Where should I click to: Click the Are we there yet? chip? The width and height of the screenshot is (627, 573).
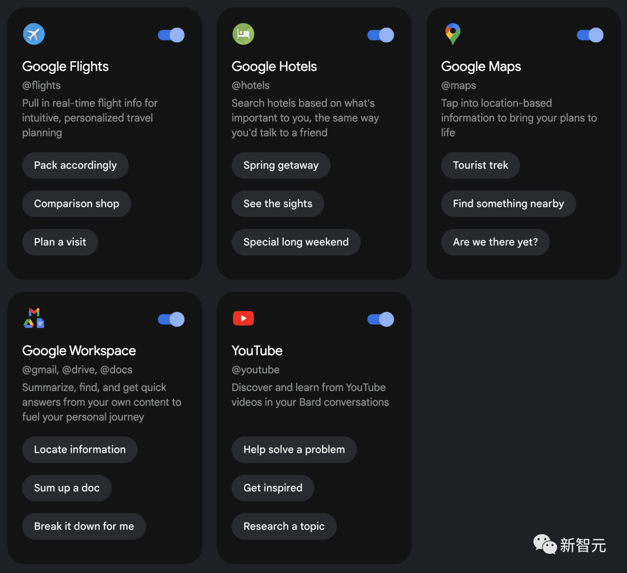[495, 242]
